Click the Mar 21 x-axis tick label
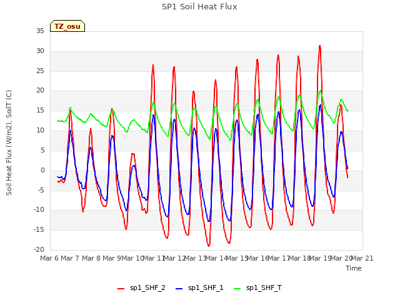Image resolution: width=400 pixels, height=300 pixels. pos(362,258)
